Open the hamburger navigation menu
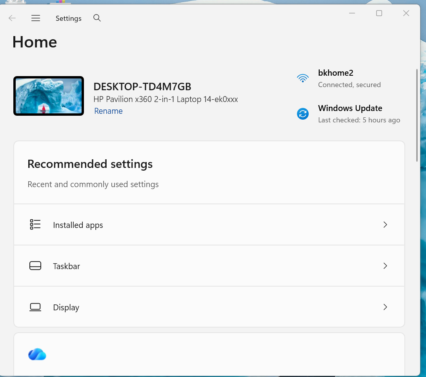426x377 pixels. click(36, 18)
